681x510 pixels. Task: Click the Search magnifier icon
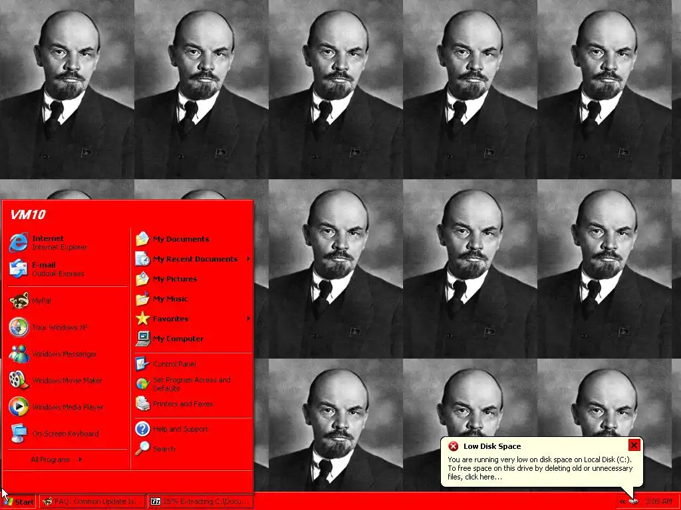click(x=142, y=449)
